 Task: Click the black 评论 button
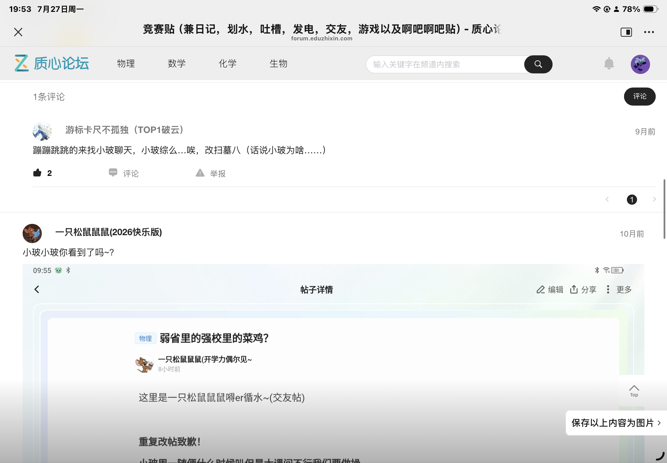pyautogui.click(x=639, y=96)
